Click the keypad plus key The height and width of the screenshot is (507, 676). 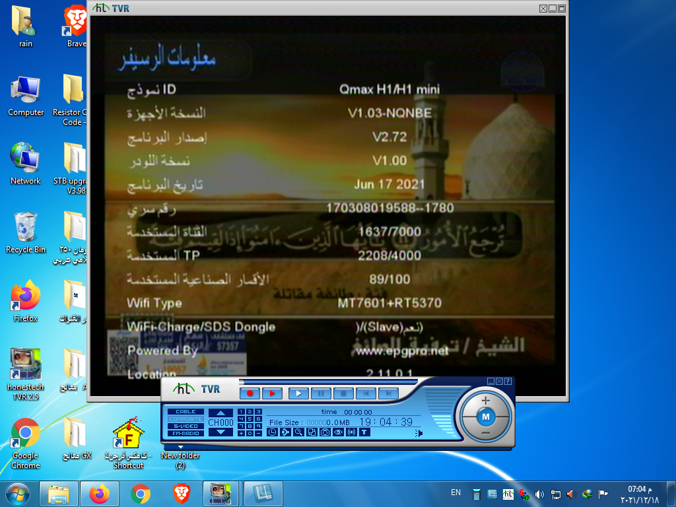pos(242,433)
